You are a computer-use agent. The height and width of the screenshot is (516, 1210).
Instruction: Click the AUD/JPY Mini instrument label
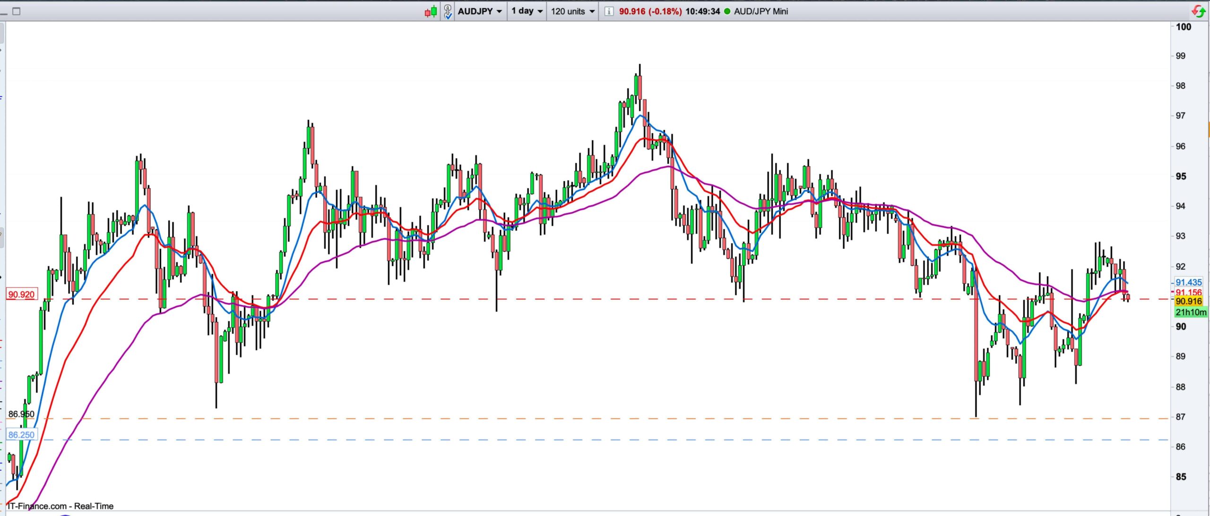[x=761, y=11]
